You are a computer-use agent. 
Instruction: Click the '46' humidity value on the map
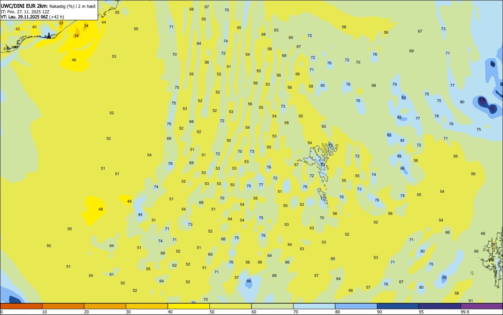[74, 60]
